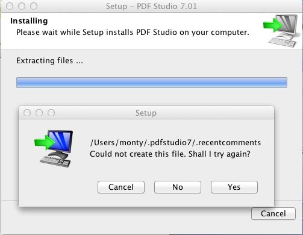Click the Setup – PDF Studio 7.01 title bar
This screenshot has width=303, height=235.
point(151,6)
